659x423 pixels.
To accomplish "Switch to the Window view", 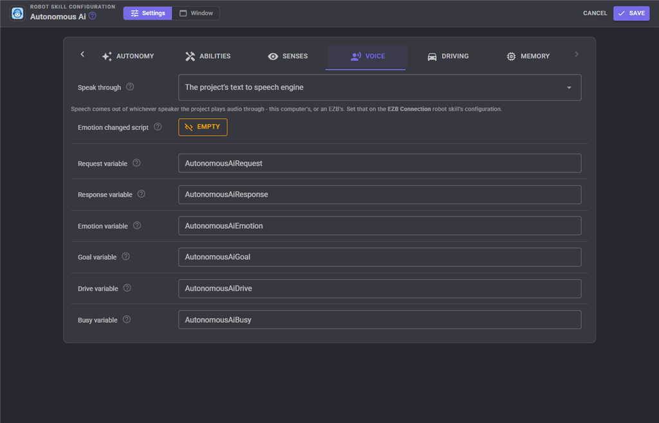I will pos(196,14).
